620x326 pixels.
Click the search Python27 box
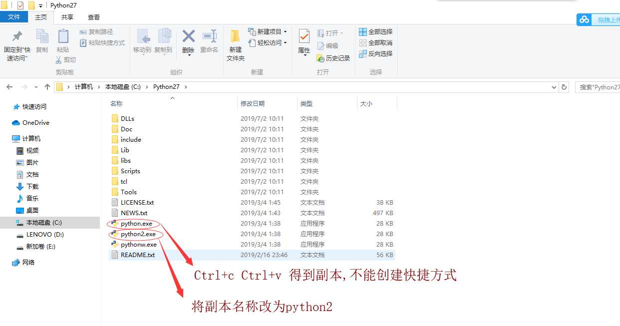[x=598, y=87]
